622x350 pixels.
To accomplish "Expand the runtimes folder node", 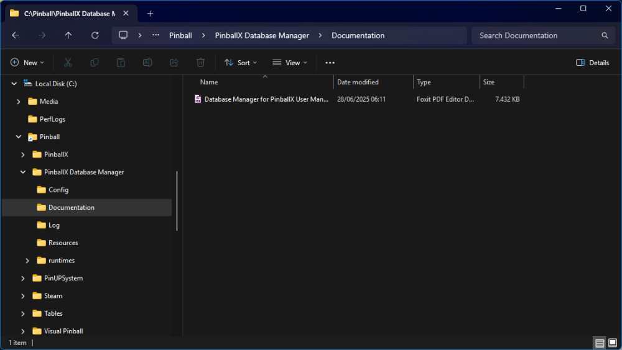I will (x=27, y=261).
